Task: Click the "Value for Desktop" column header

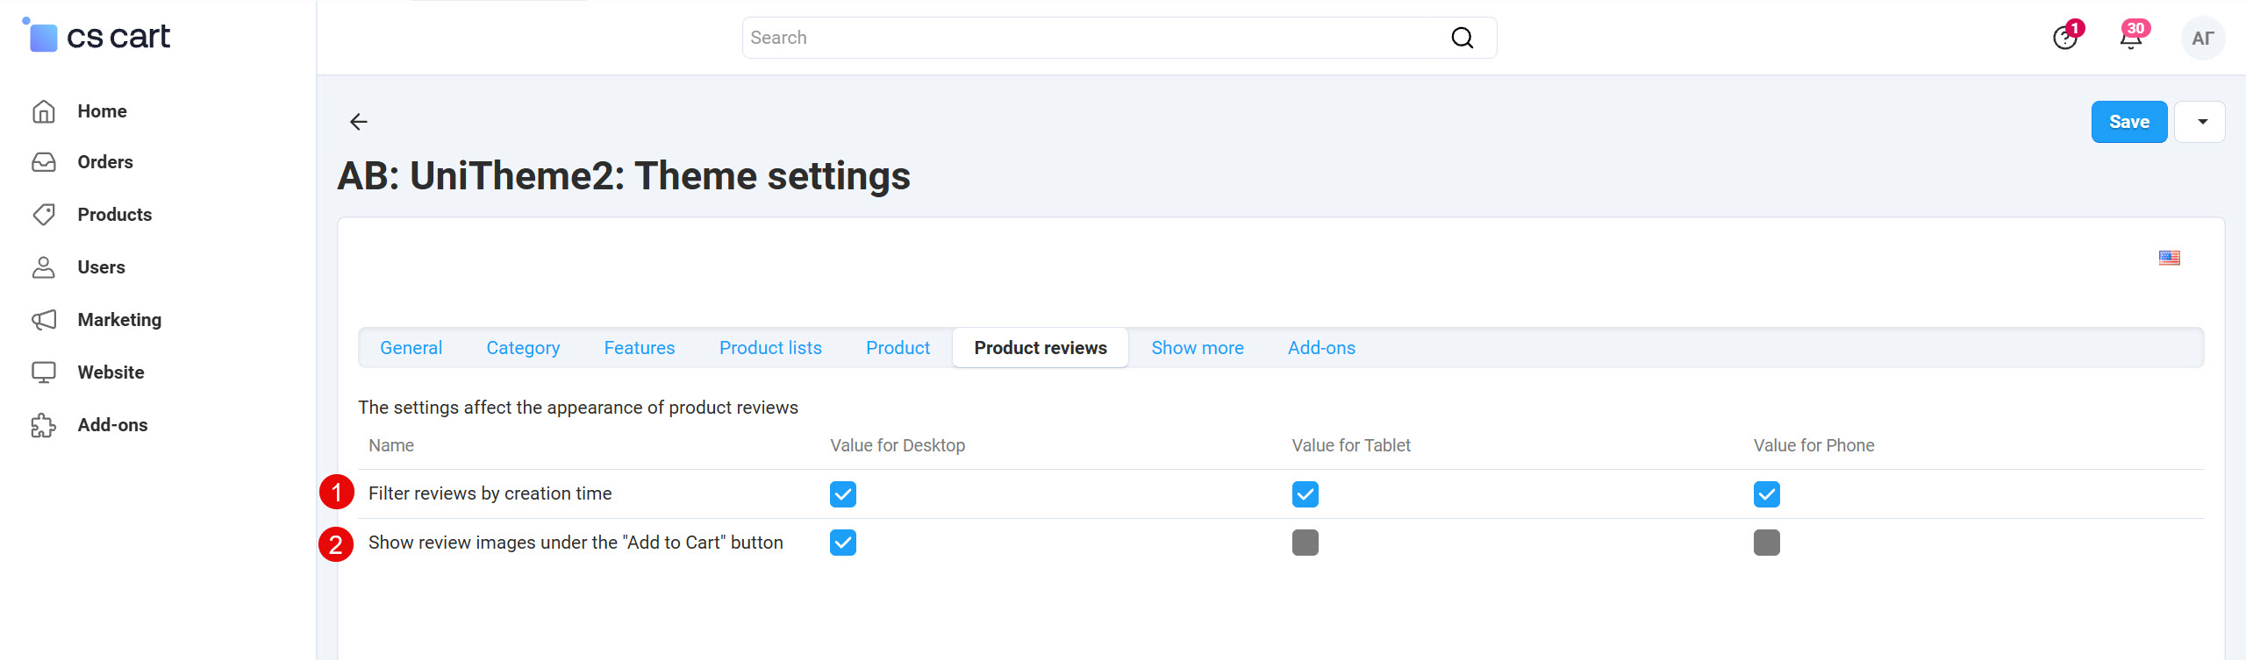Action: [x=898, y=445]
